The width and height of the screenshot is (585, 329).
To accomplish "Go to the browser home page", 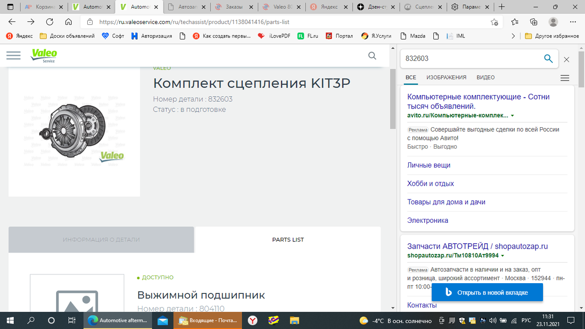I will tap(69, 22).
